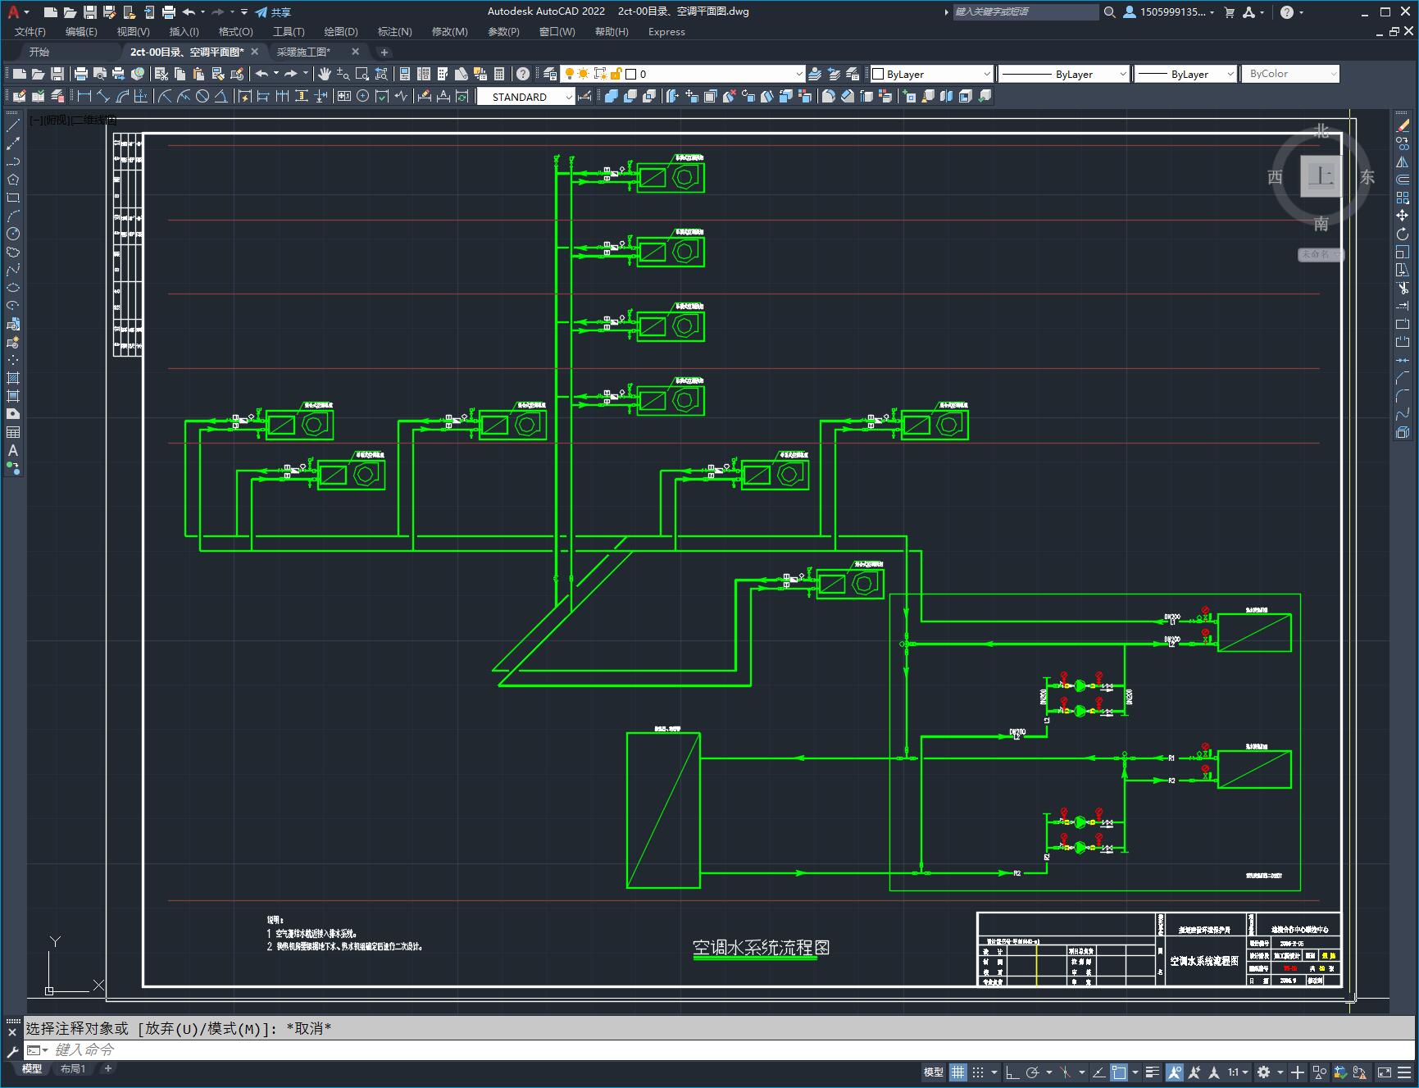Image resolution: width=1419 pixels, height=1088 pixels.
Task: Click the search magnifier icon in title bar
Action: pyautogui.click(x=1109, y=12)
